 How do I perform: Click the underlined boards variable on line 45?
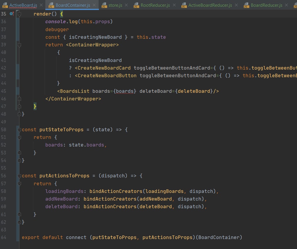pyautogui.click(x=125, y=91)
